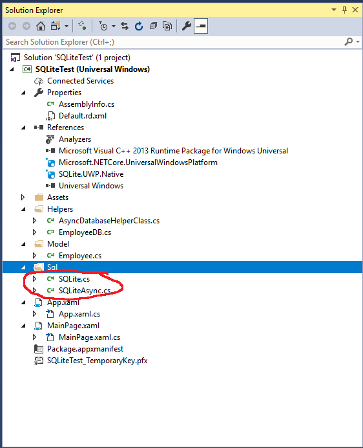
Task: Click Sync with Active Document icon
Action: [x=125, y=26]
